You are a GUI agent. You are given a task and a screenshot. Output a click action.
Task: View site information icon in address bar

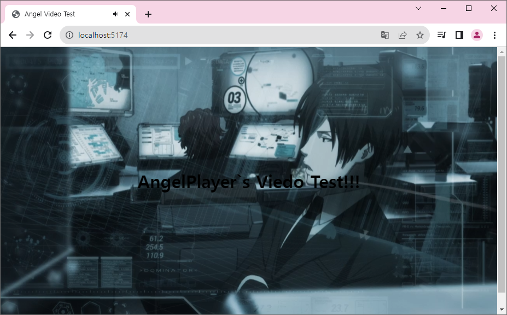(x=69, y=35)
